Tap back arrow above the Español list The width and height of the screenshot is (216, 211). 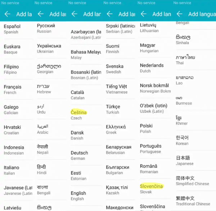point(7,14)
